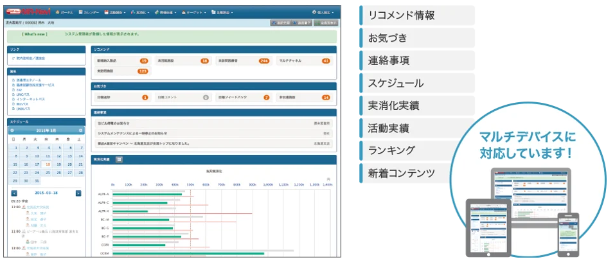Expand the 各種照会 dropdown menu
This screenshot has height=266, width=615.
[x=222, y=13]
